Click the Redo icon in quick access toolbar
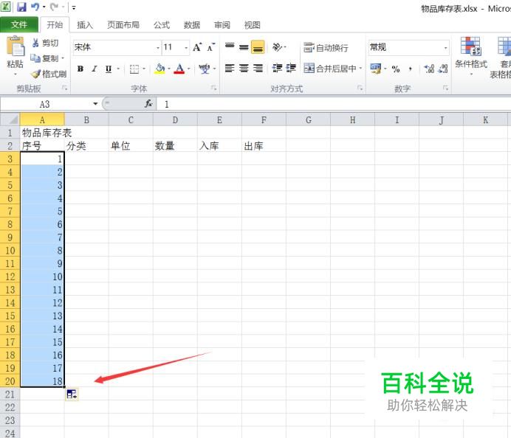 pos(55,7)
